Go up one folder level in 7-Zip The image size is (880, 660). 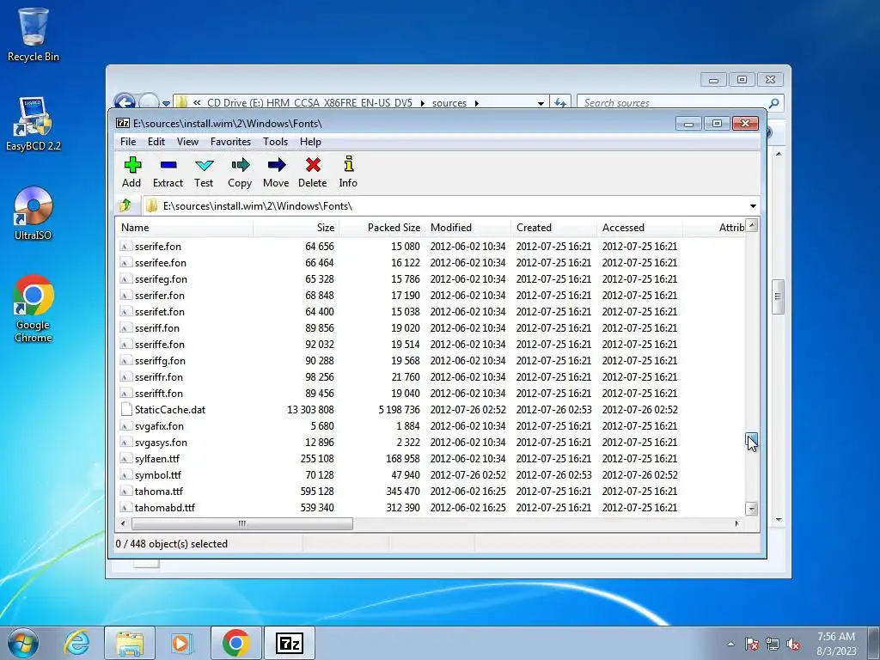[125, 205]
